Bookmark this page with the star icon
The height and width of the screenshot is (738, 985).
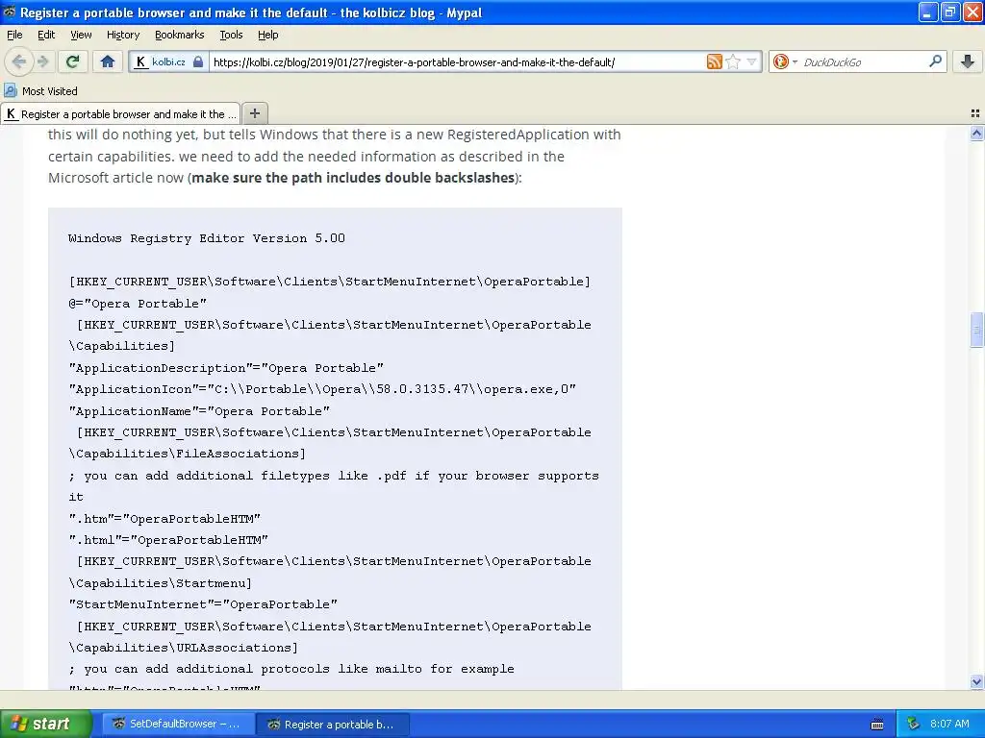point(732,61)
